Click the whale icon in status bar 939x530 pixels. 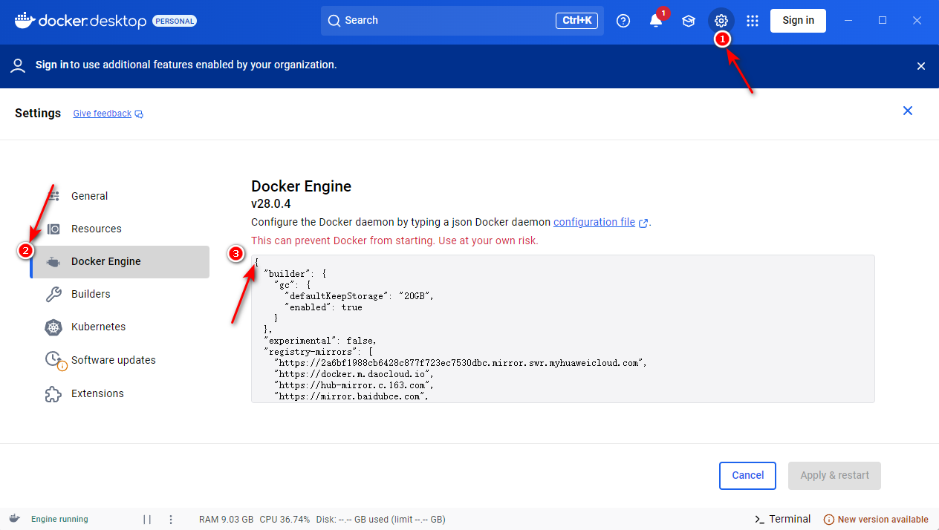[14, 519]
